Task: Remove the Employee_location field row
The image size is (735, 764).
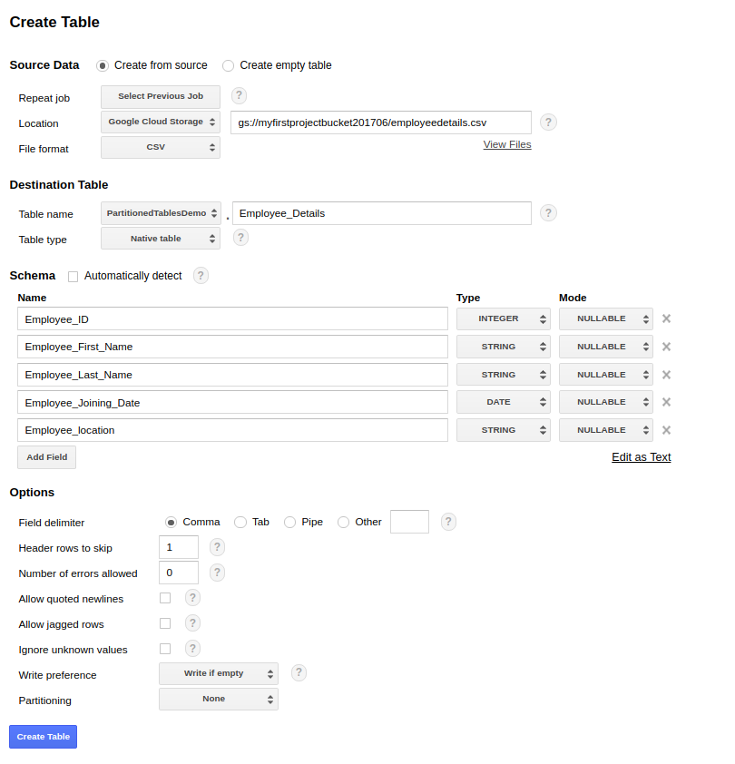Action: 666,430
